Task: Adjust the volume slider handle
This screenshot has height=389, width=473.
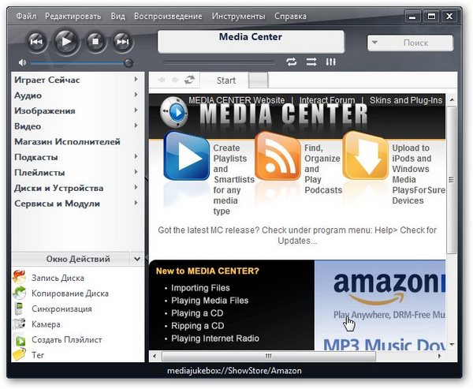Action: (x=128, y=62)
